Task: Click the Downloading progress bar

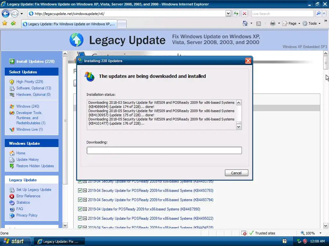Action: 164,151
